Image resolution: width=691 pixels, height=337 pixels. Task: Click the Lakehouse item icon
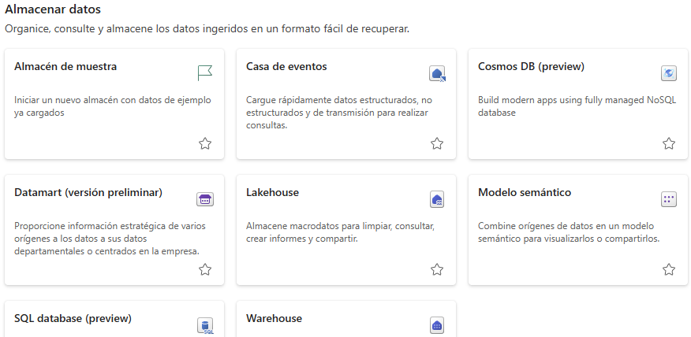point(437,199)
